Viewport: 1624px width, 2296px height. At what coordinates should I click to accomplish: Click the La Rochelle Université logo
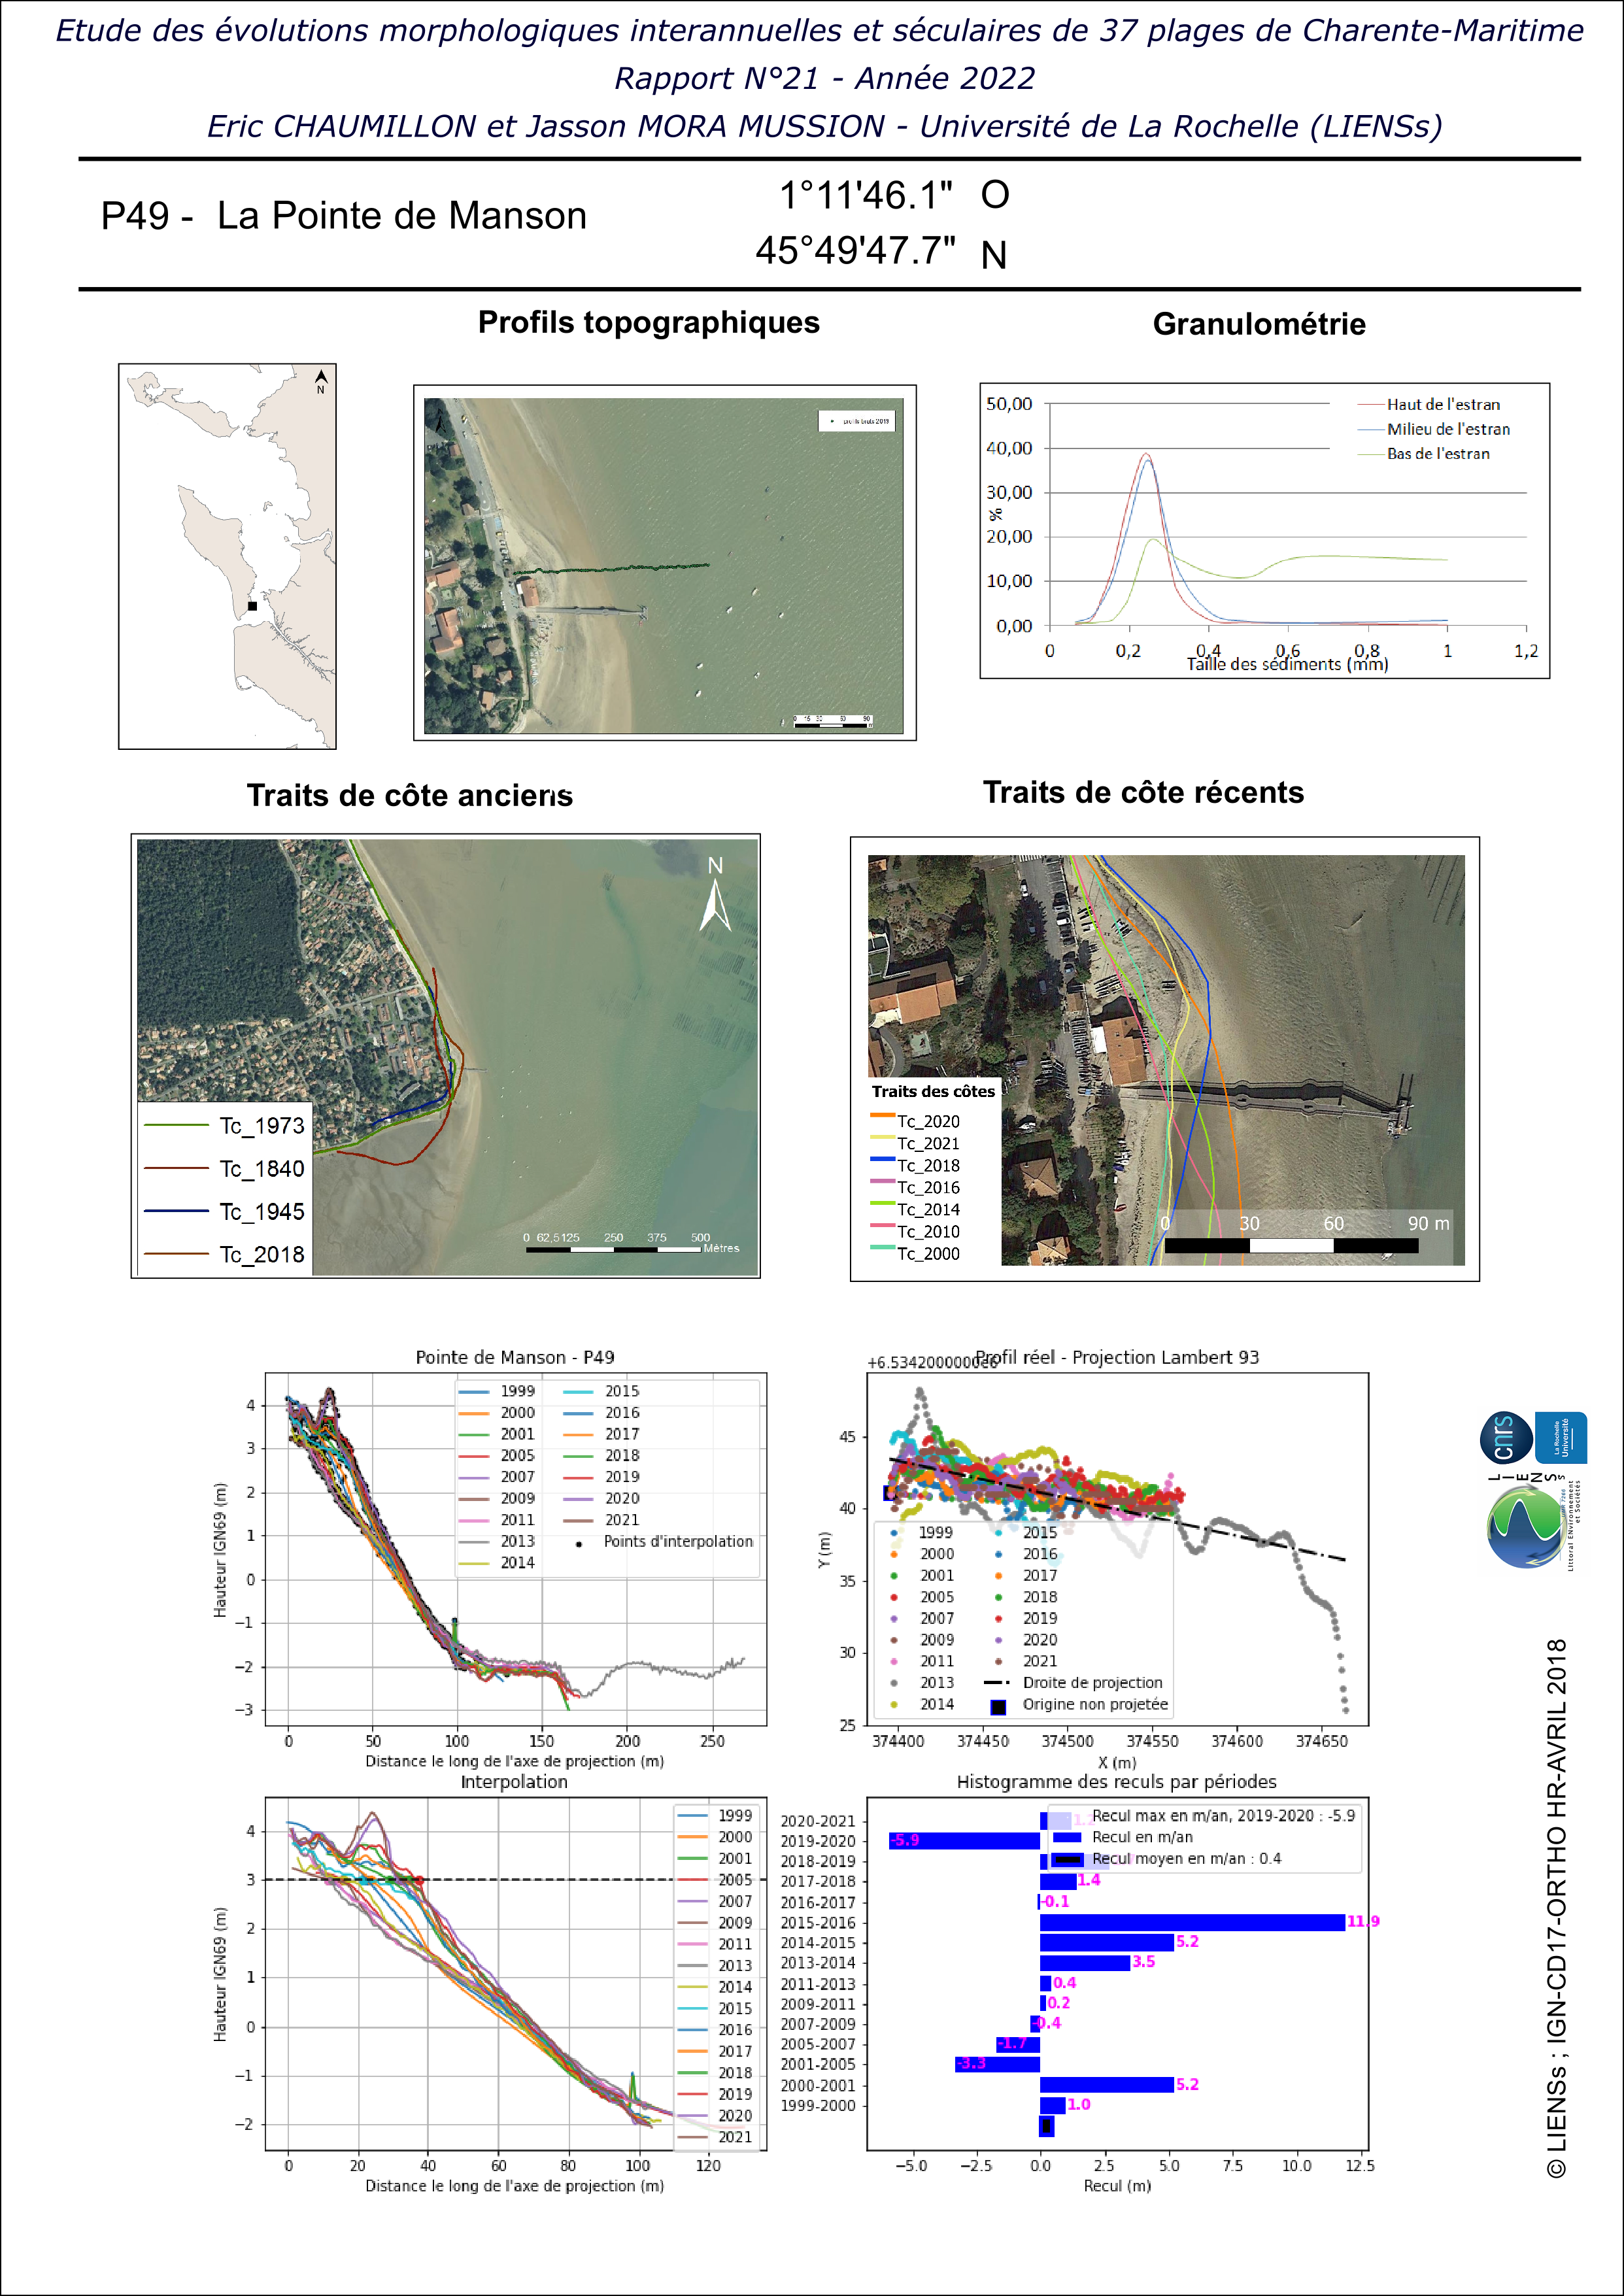(x=1561, y=1438)
